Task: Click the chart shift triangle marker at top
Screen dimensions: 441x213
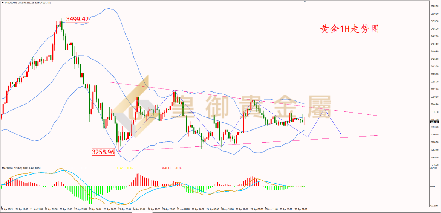Action: [x=305, y=1]
